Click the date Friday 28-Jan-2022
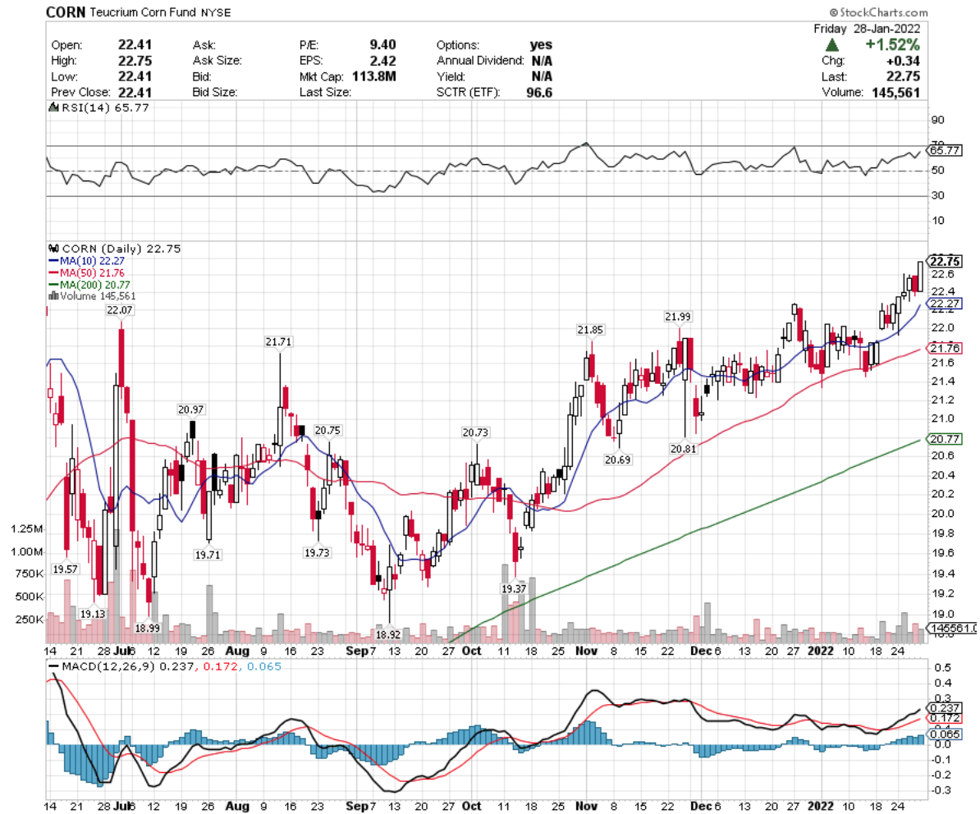Viewport: 980px width, 814px height. pyautogui.click(x=867, y=29)
